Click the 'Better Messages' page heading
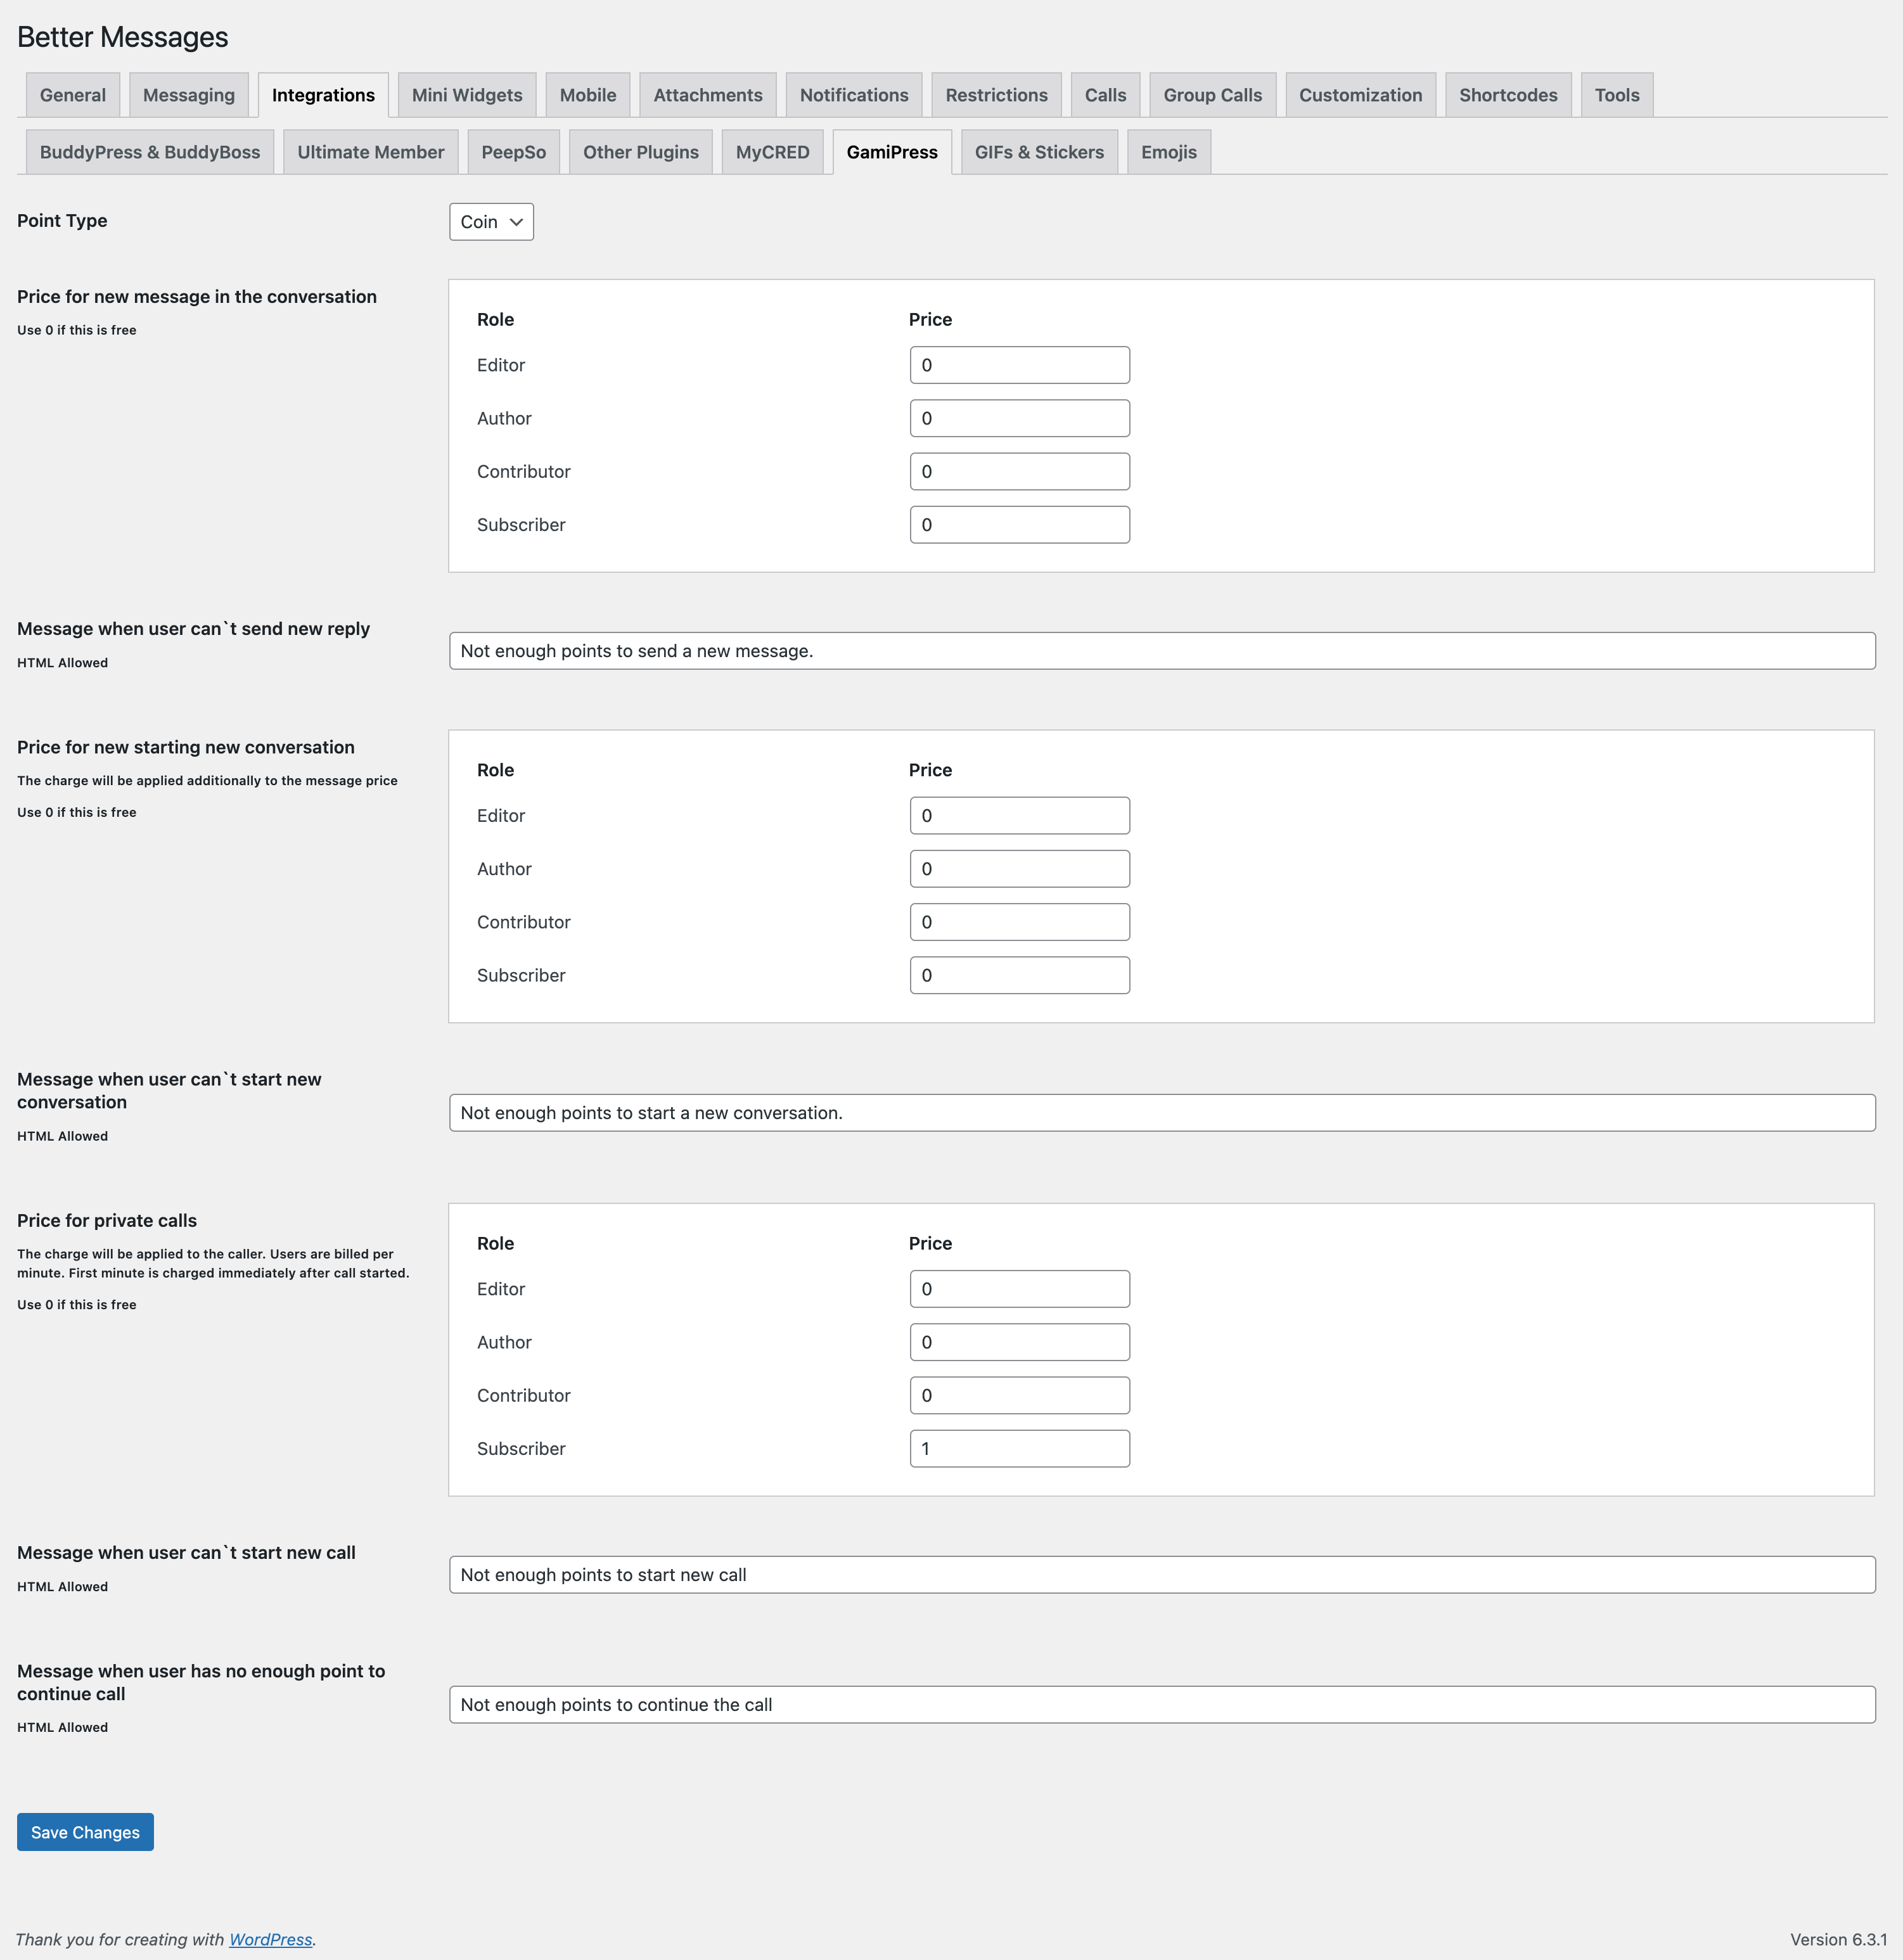Viewport: 1903px width, 1960px height. point(123,37)
